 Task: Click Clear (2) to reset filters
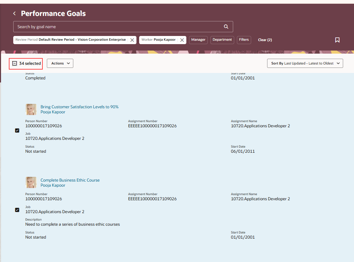pyautogui.click(x=265, y=40)
